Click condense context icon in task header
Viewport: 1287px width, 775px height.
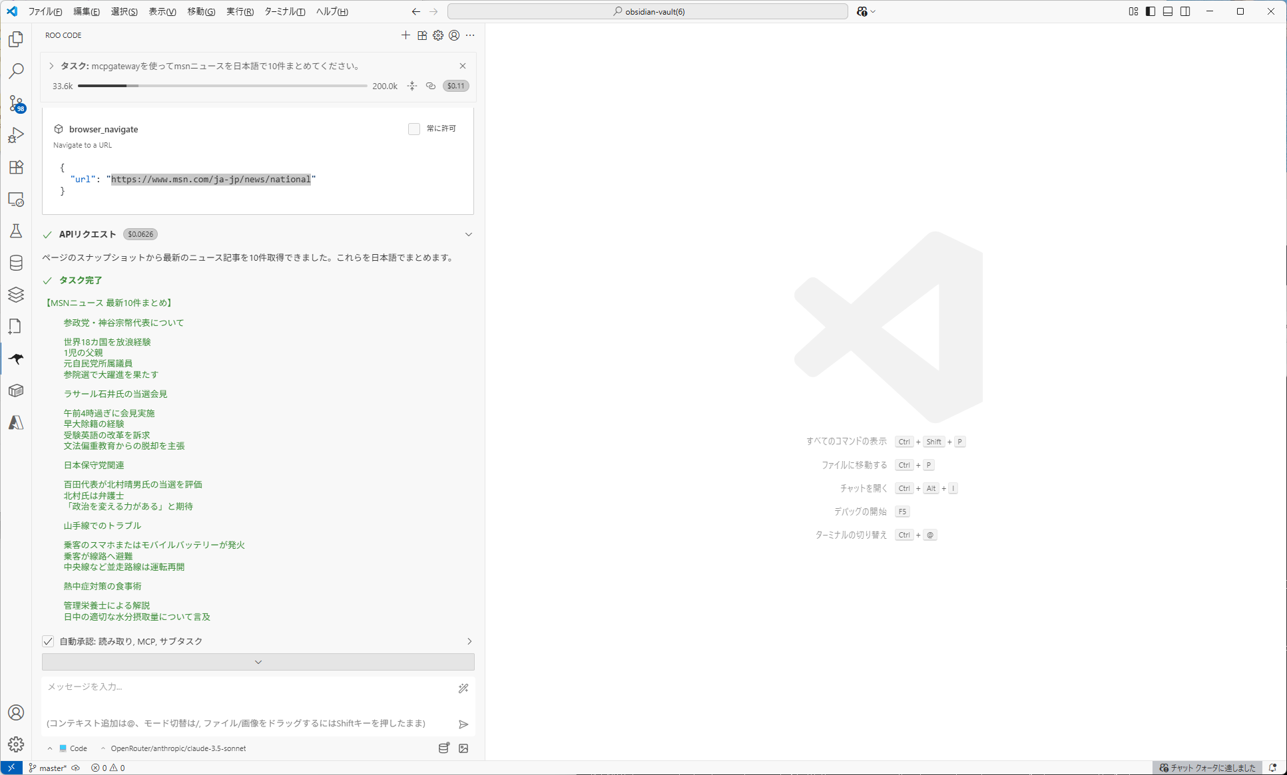412,86
